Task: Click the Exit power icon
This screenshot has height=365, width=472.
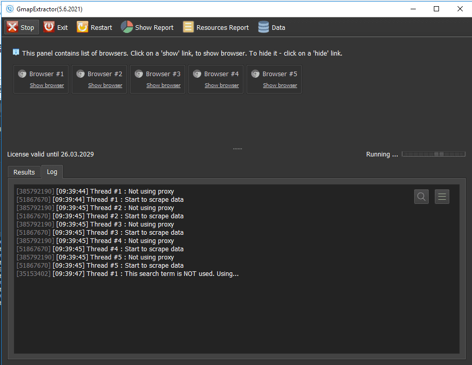Action: 49,27
